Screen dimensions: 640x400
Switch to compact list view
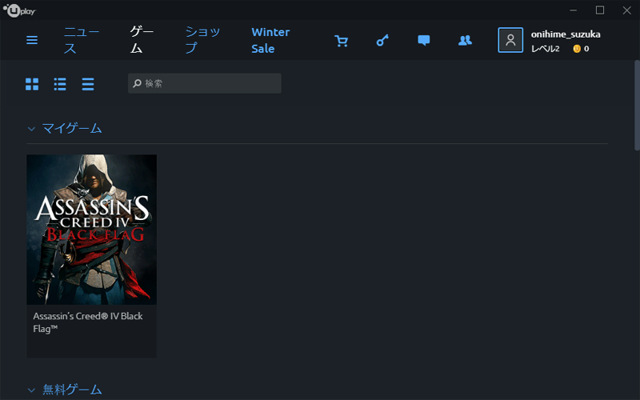click(x=88, y=84)
